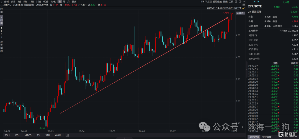The height and width of the screenshot is (139, 299).
Task: Enable the MACD indicator
Action: pyautogui.click(x=28, y=135)
